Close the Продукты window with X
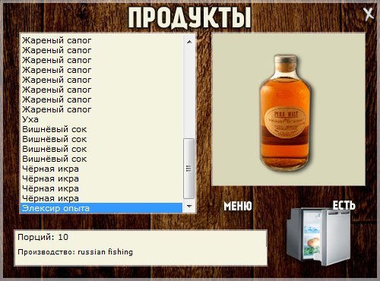The height and width of the screenshot is (281, 380). [x=369, y=14]
